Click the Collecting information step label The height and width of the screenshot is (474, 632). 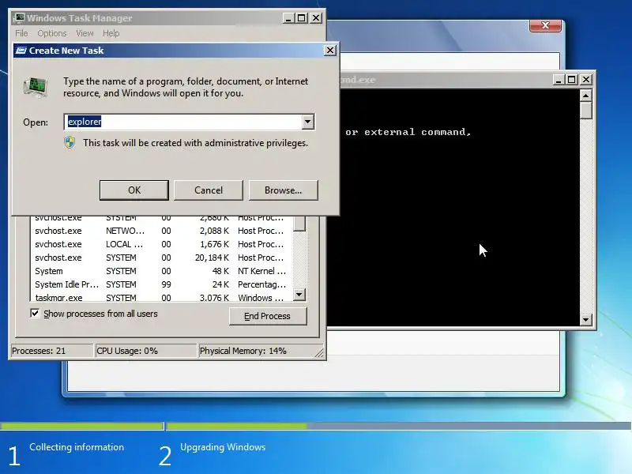pos(77,447)
